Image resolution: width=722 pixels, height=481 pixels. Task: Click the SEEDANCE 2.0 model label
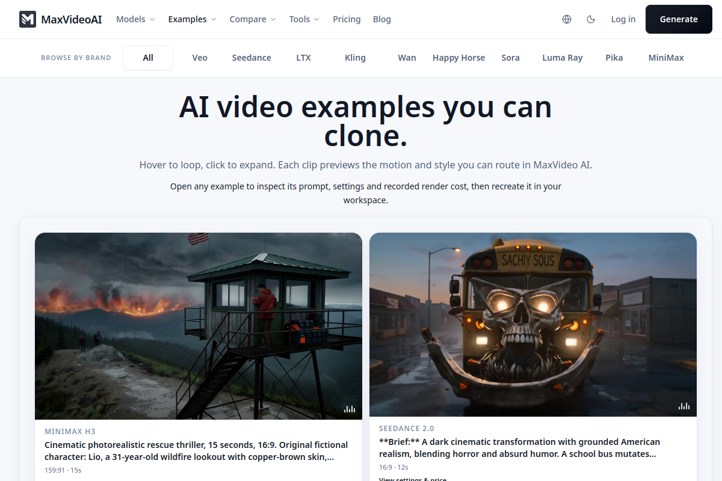pyautogui.click(x=407, y=429)
